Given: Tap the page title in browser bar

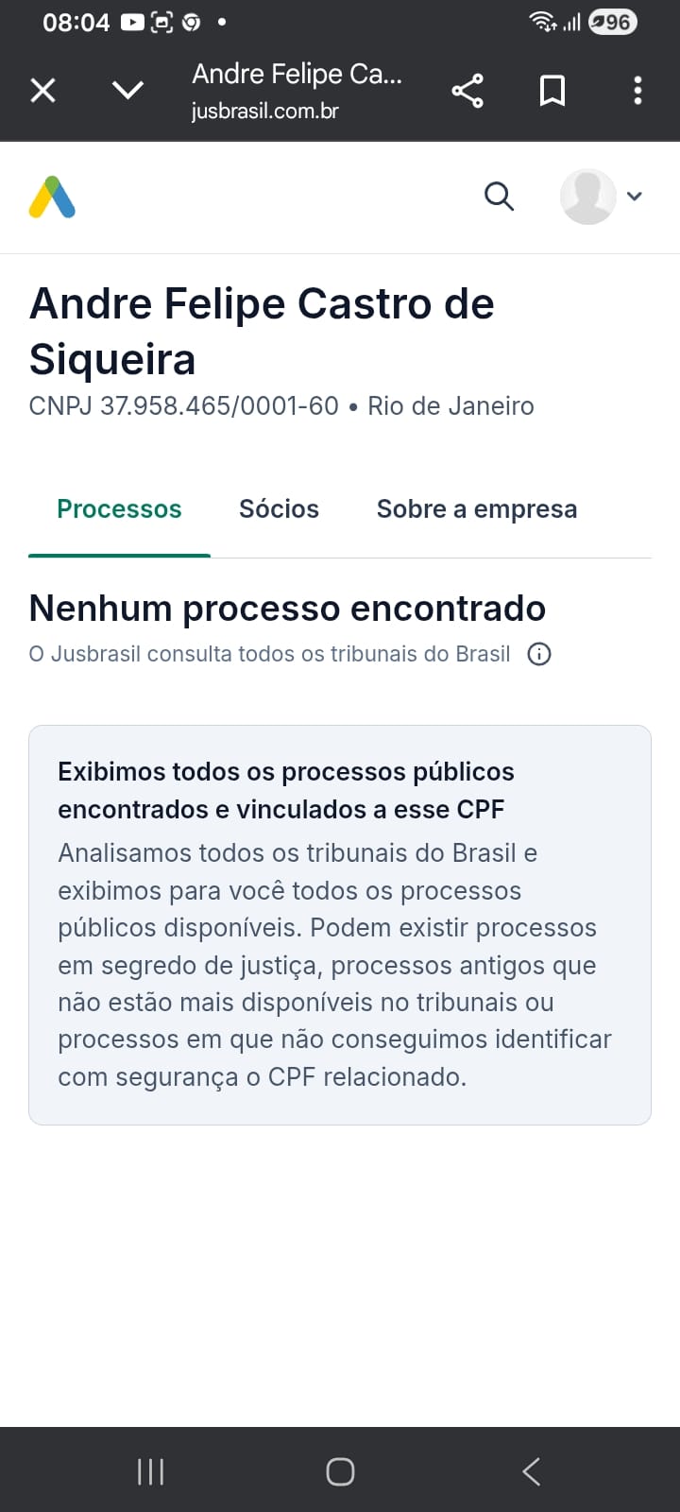Looking at the screenshot, I should [297, 75].
